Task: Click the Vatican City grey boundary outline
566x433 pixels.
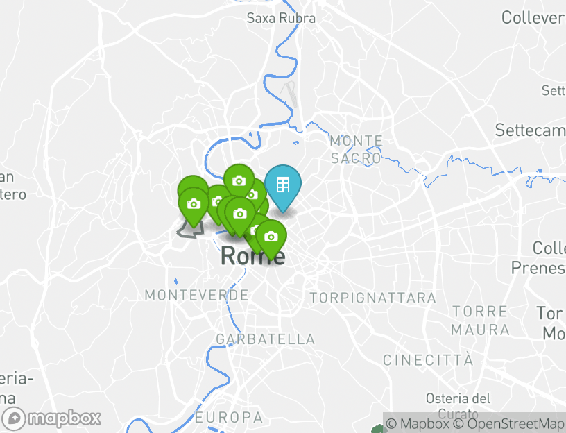Action: tap(190, 229)
